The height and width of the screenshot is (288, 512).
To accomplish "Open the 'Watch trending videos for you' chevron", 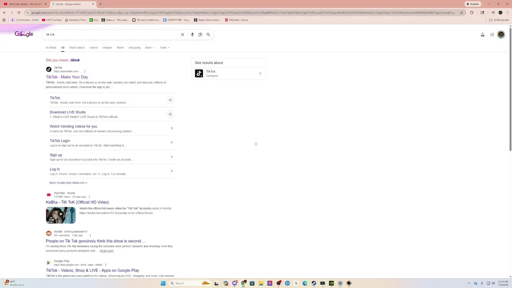I will click(x=172, y=128).
